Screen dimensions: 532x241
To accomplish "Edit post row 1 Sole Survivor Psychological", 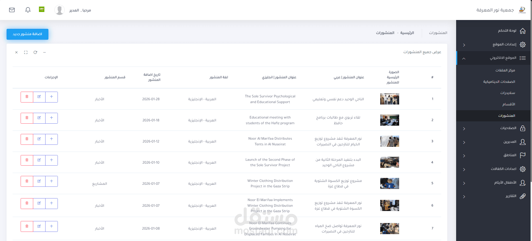I will pos(39,97).
